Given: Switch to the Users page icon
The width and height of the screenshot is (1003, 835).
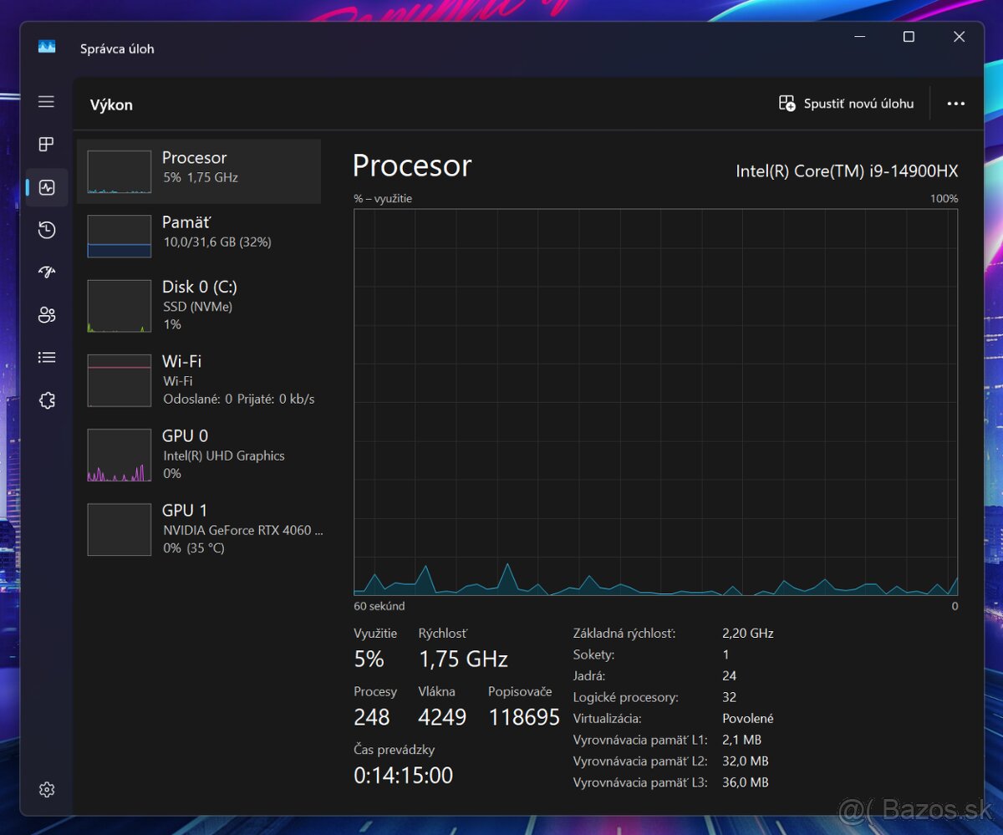Looking at the screenshot, I should click(x=46, y=315).
